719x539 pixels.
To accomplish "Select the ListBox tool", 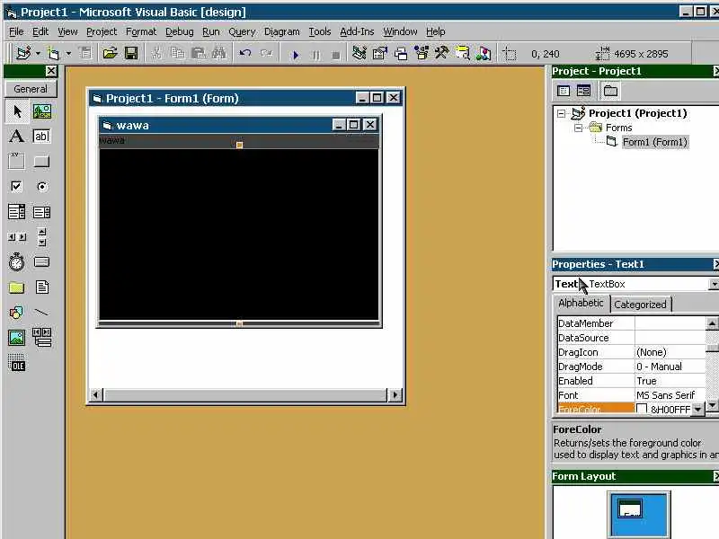I will (41, 212).
